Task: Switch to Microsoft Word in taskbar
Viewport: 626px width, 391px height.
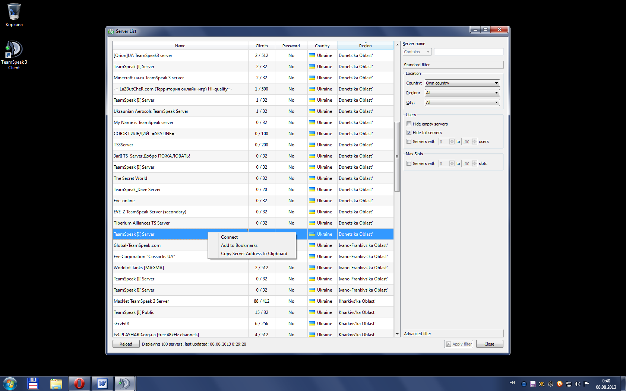Action: [x=102, y=384]
